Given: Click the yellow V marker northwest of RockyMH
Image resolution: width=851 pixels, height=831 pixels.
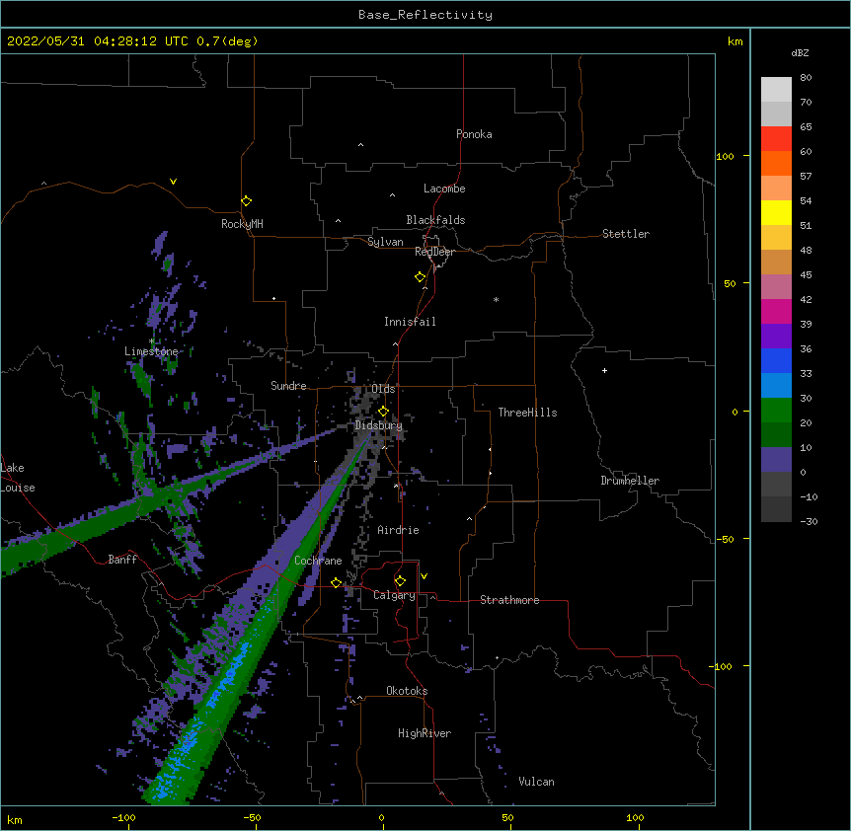Looking at the screenshot, I should (173, 182).
